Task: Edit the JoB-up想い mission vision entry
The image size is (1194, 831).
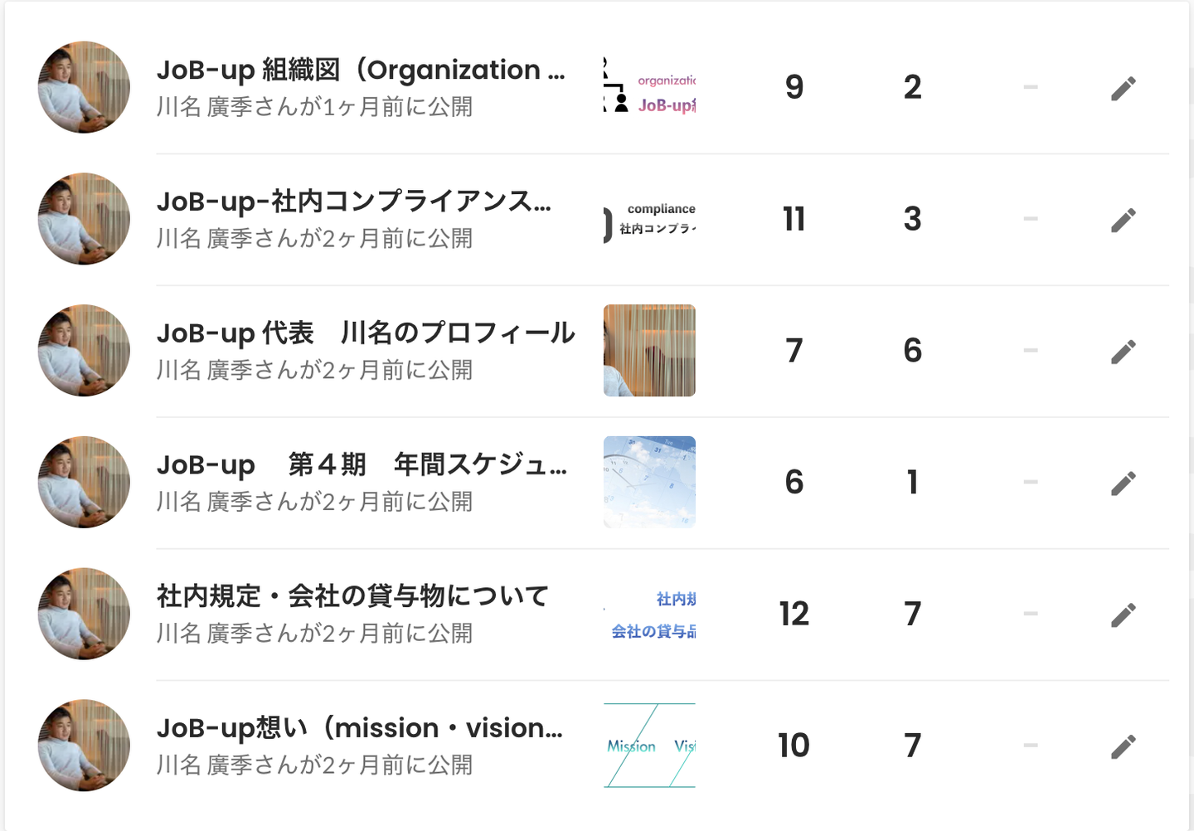Action: point(1123,746)
